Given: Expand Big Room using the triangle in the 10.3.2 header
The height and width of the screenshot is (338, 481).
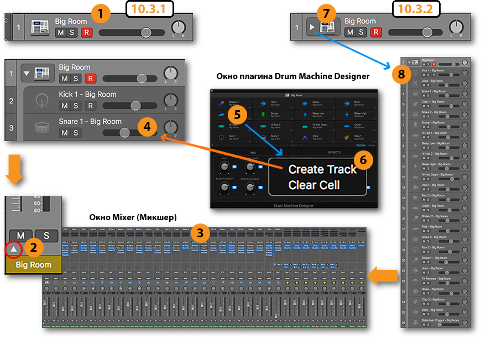Looking at the screenshot, I should (312, 27).
